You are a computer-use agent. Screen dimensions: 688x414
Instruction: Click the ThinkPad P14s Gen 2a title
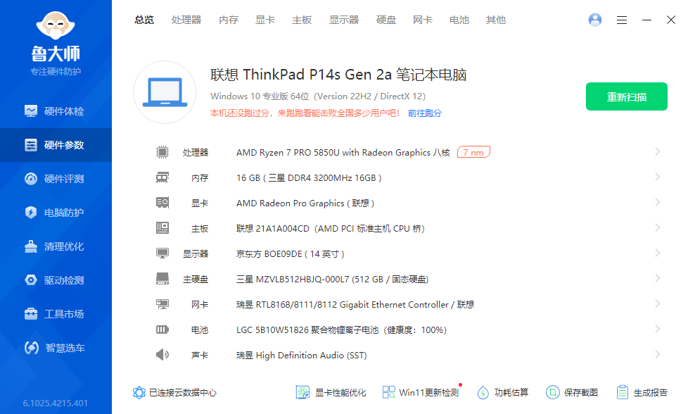click(338, 75)
